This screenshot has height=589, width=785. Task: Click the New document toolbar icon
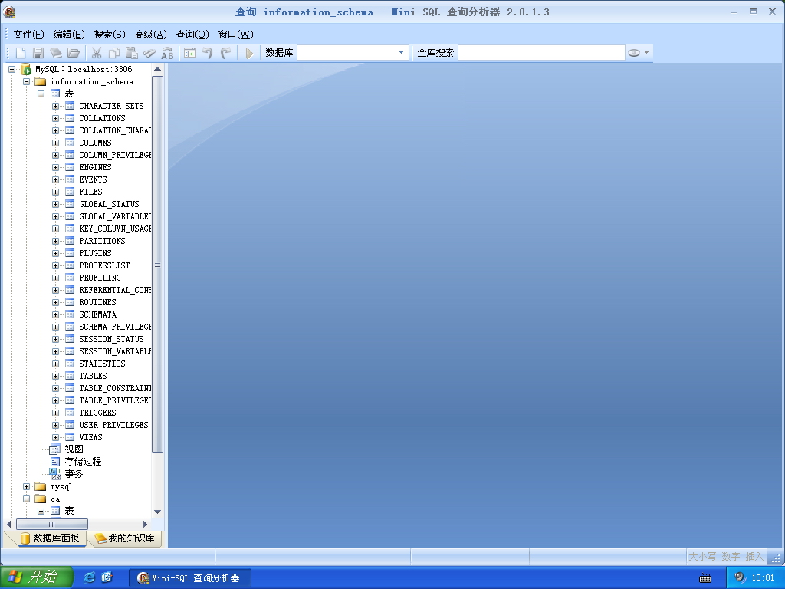21,53
